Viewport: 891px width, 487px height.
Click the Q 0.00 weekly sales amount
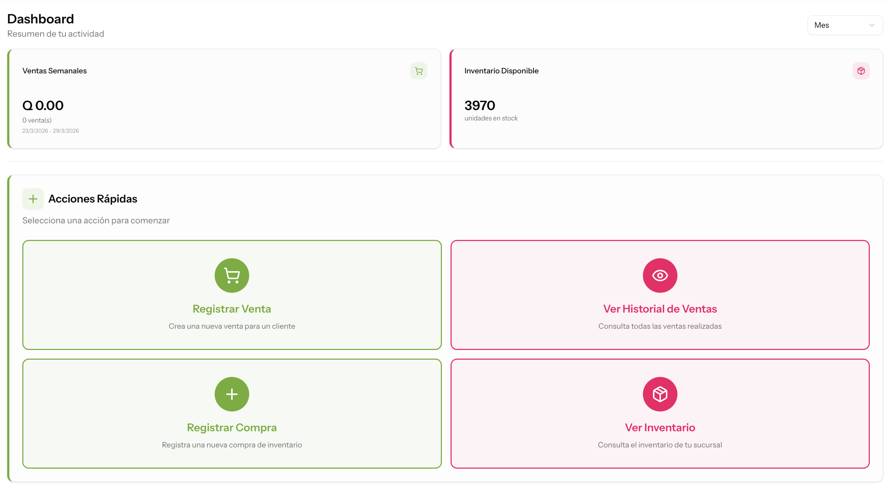click(x=43, y=105)
